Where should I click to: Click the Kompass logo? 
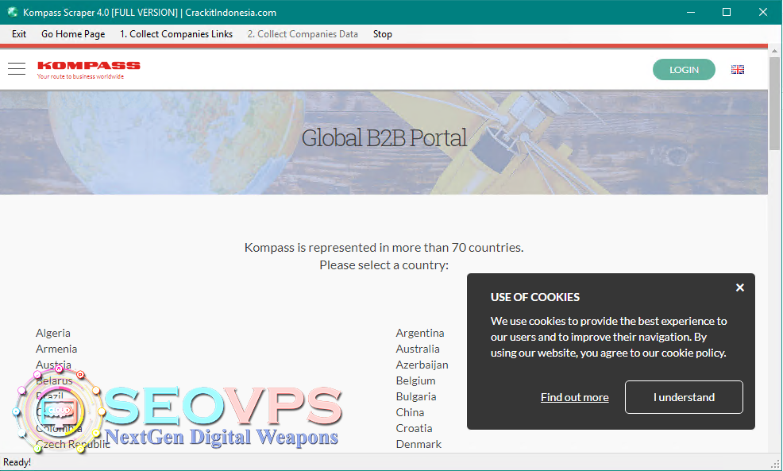coord(88,70)
